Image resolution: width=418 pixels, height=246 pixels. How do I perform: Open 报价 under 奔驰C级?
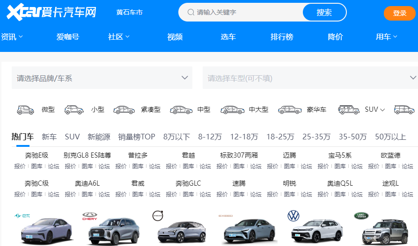[20, 195]
